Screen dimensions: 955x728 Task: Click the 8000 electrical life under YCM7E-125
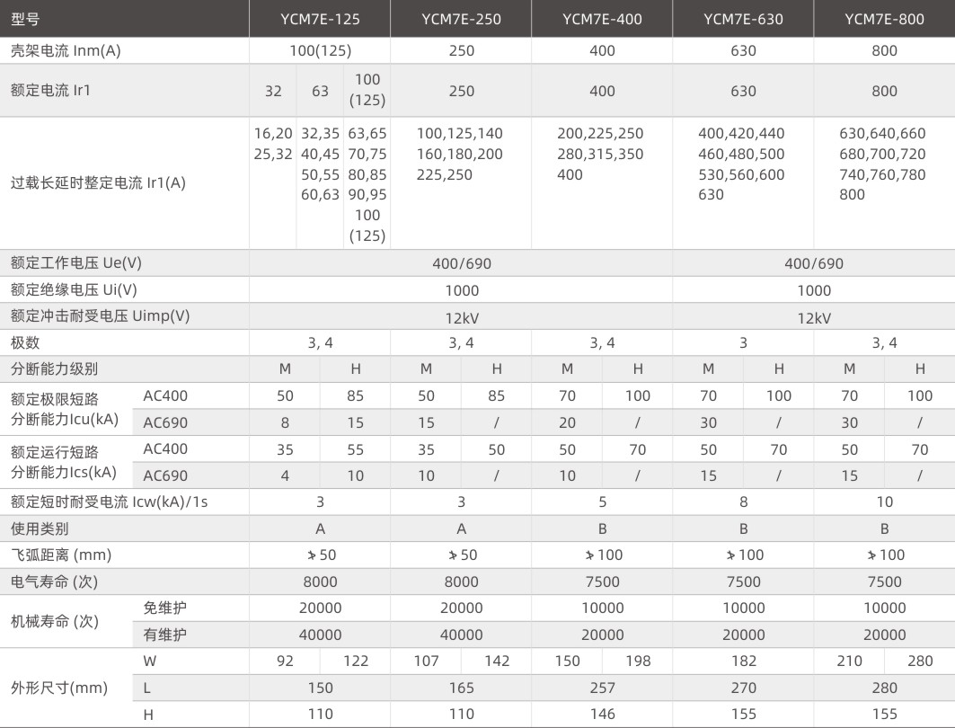(320, 582)
